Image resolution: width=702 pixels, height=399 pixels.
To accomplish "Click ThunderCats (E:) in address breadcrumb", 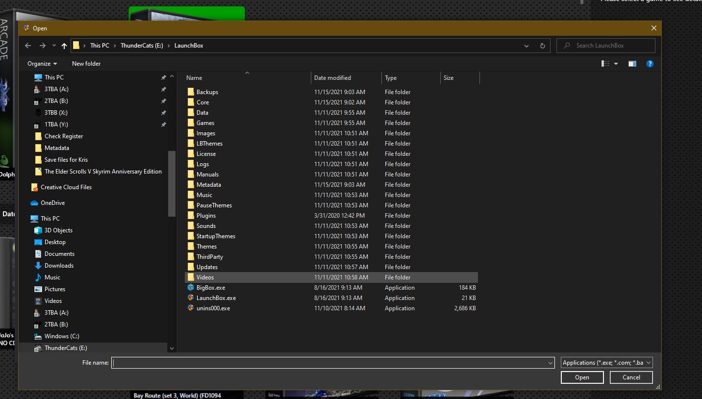I will click(142, 46).
